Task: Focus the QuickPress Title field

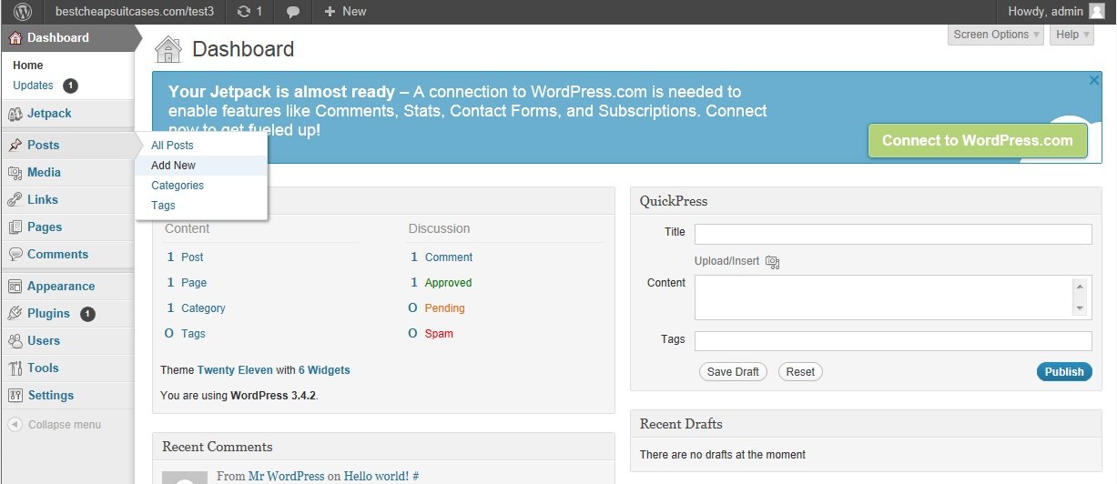Action: [x=893, y=234]
